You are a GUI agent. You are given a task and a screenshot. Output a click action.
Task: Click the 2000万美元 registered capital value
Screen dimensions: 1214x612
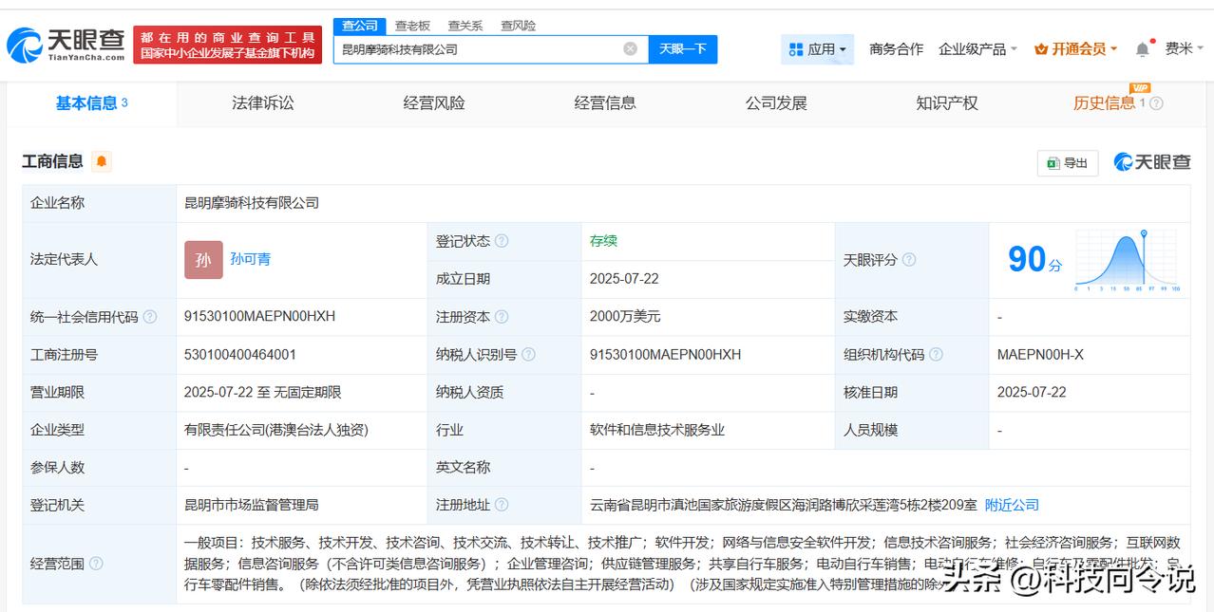point(625,317)
